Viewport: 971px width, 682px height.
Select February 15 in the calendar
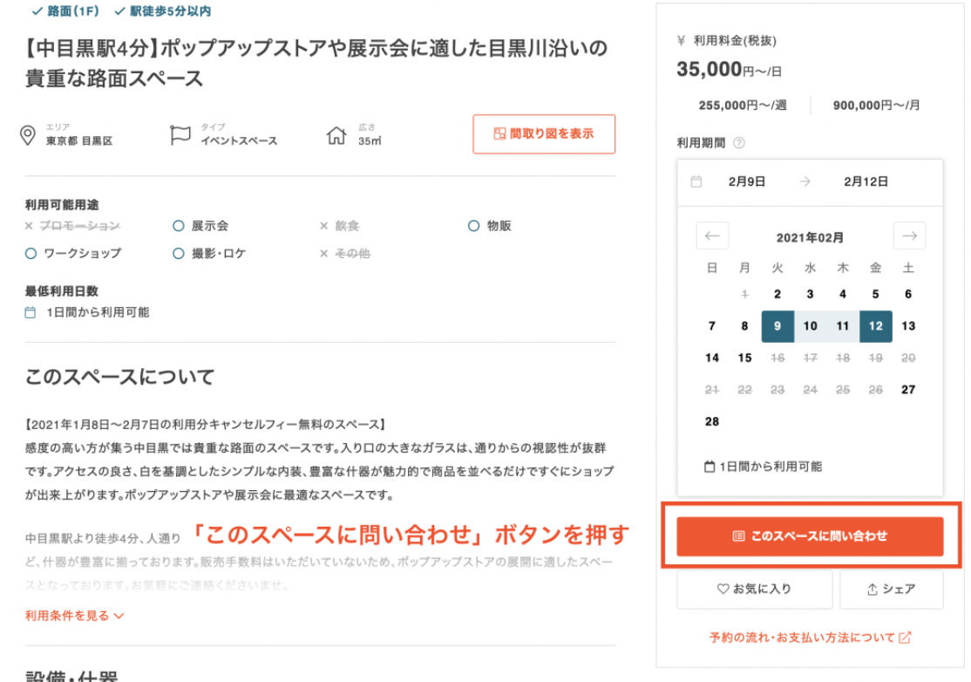tap(745, 358)
